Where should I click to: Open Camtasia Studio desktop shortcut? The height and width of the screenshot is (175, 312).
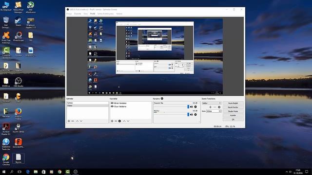(x=6, y=53)
